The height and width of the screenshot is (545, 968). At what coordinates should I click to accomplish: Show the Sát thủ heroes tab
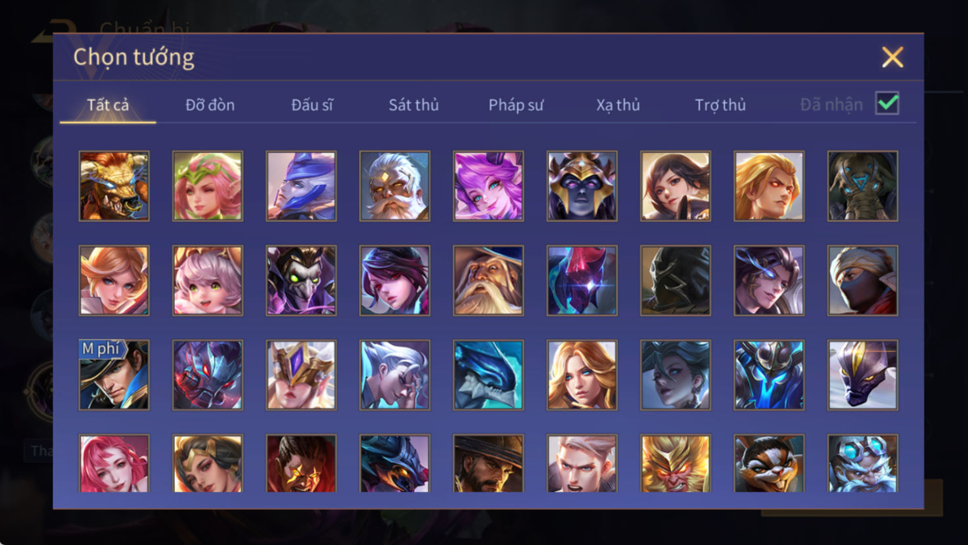pyautogui.click(x=413, y=105)
